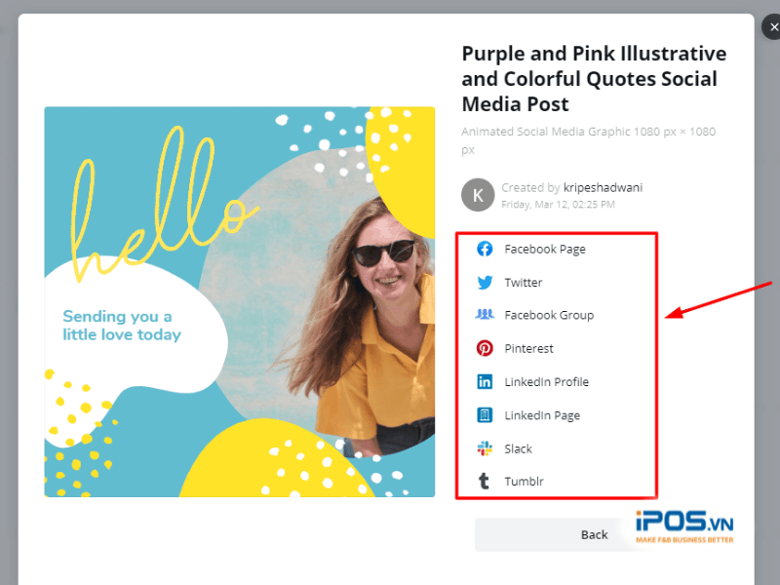Select "Slack" as the share destination
780x585 pixels.
(519, 448)
